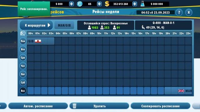The height and width of the screenshot is (112, 200).
Task: Close the weekly flights screen with X
Action: (x=189, y=12)
